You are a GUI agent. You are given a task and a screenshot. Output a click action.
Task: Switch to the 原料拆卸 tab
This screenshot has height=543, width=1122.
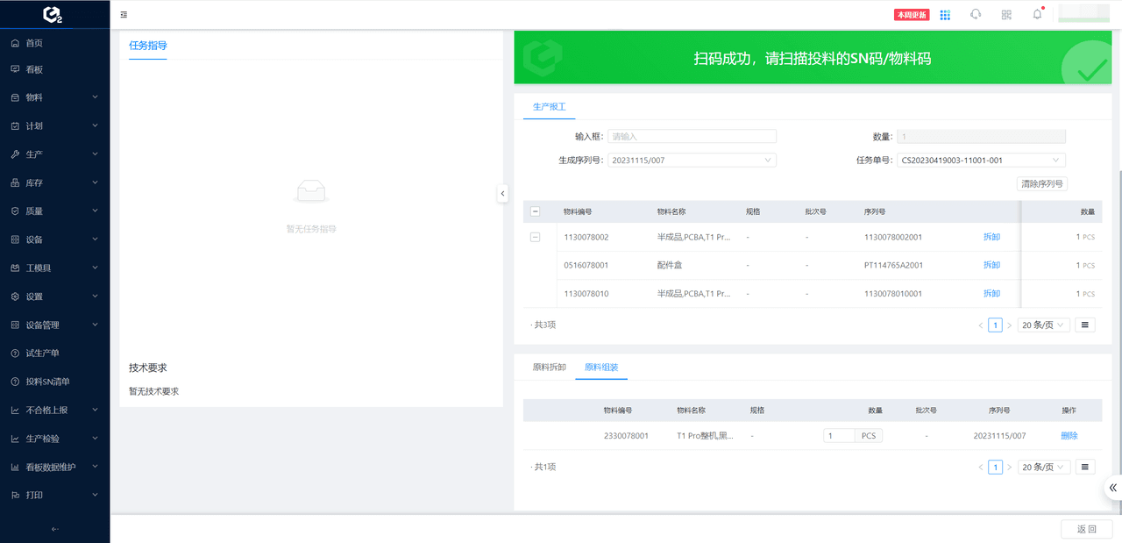click(550, 368)
